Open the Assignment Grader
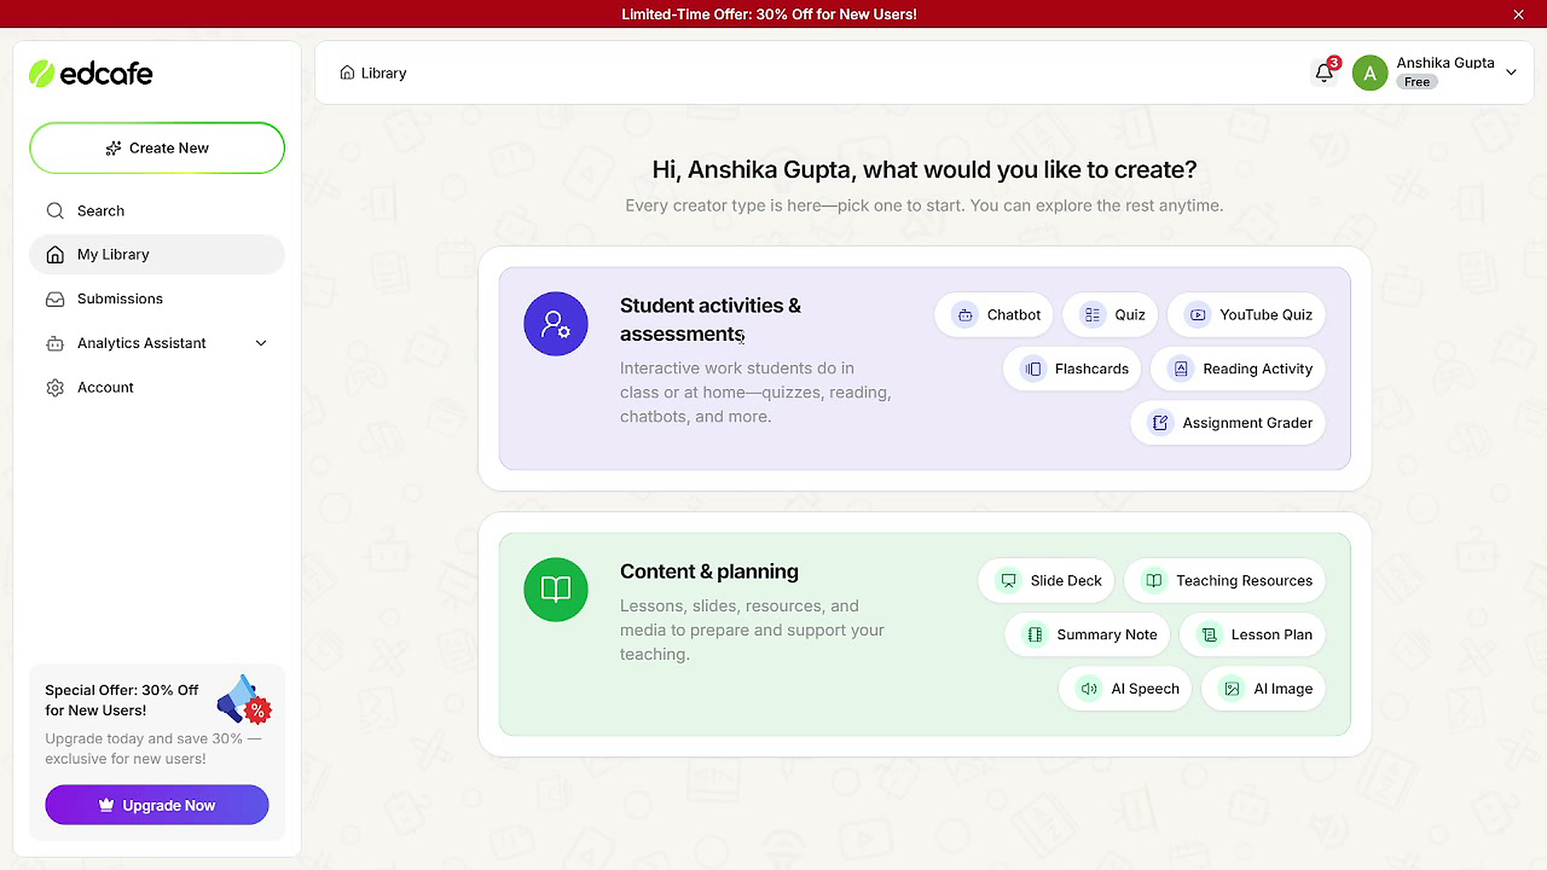 [1227, 423]
